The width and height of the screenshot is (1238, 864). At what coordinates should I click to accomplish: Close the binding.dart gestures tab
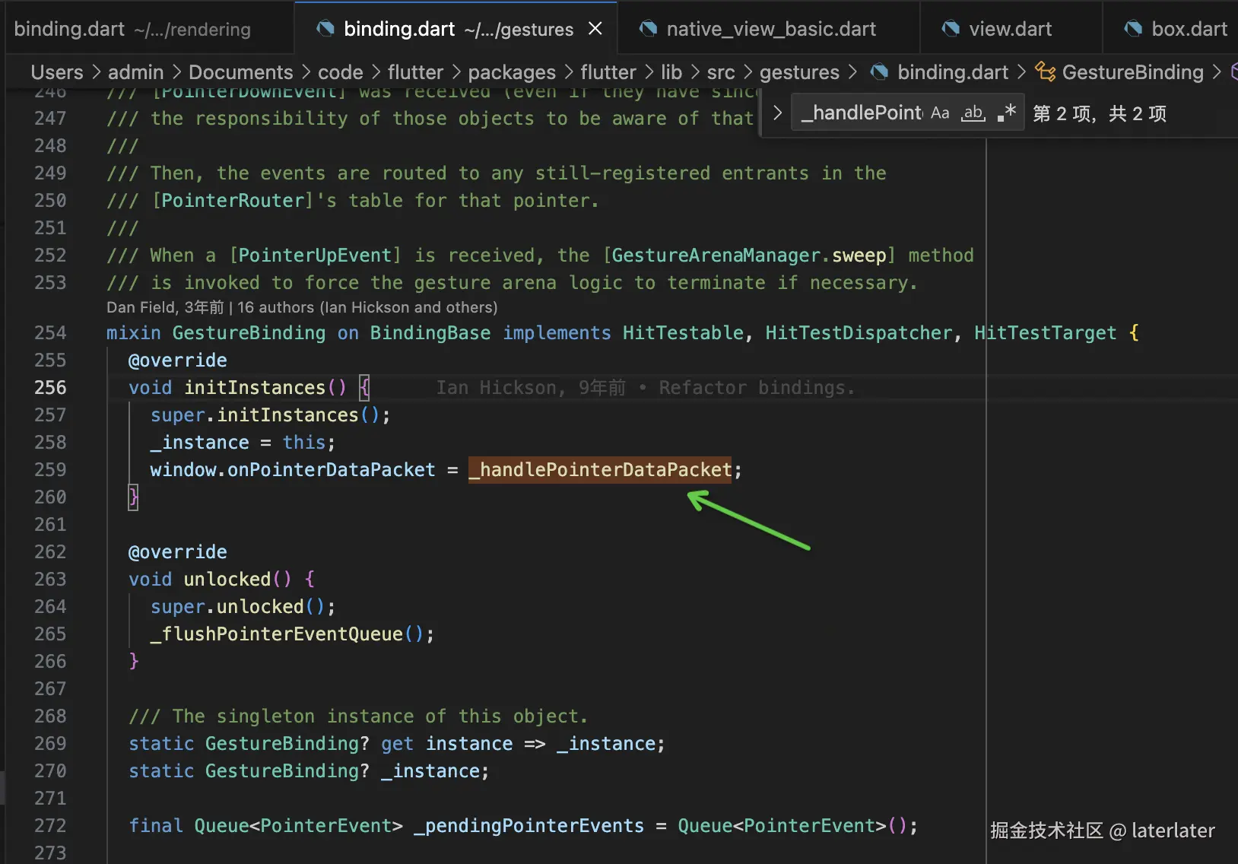(x=595, y=29)
